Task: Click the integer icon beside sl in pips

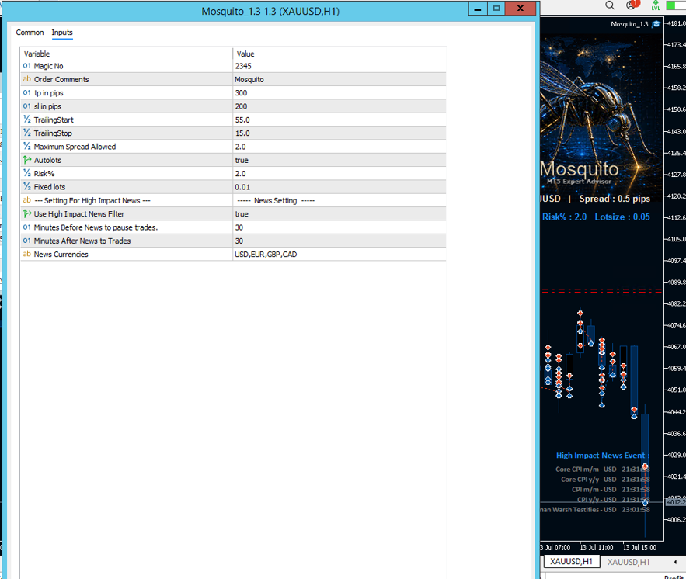Action: click(x=26, y=106)
